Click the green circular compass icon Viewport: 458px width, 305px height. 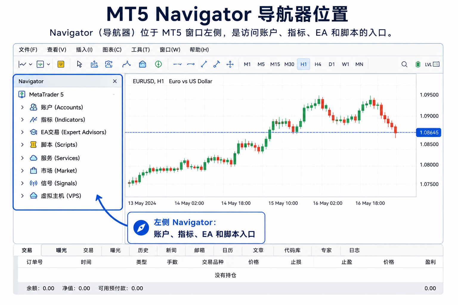158,64
